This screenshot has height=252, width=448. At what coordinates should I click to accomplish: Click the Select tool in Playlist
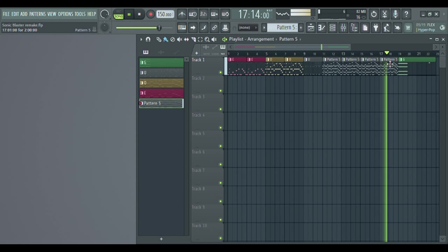tap(200, 40)
